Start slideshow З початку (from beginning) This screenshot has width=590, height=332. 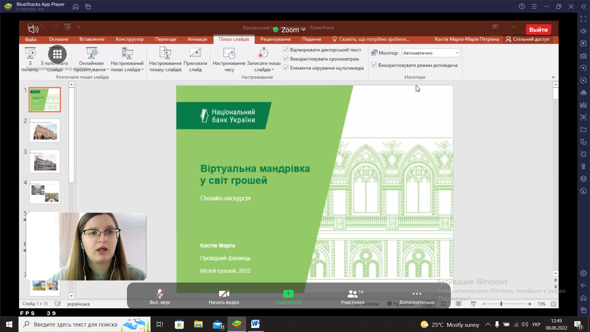point(30,59)
